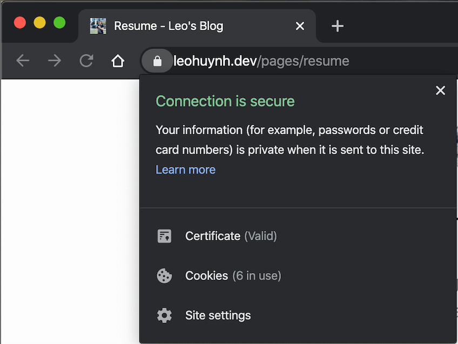The height and width of the screenshot is (344, 458).
Task: Click the cookie icon in popup
Action: tap(164, 275)
